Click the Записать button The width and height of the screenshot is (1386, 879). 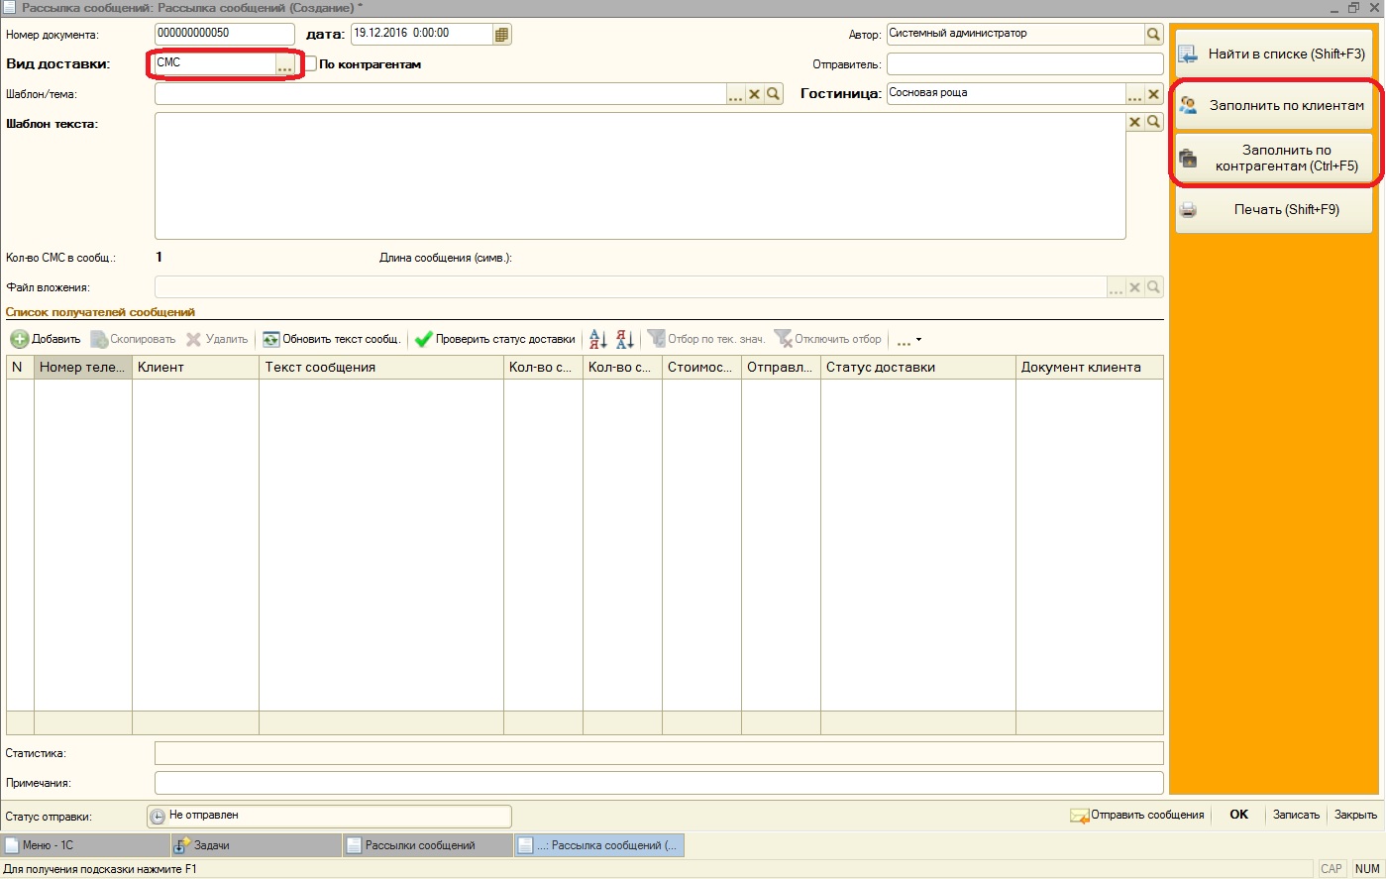[x=1296, y=815]
